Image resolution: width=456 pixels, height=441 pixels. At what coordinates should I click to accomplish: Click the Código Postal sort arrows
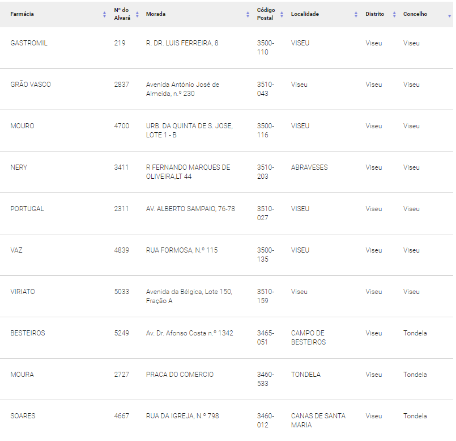point(282,14)
